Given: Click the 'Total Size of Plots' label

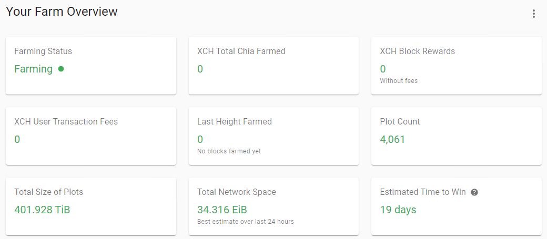Looking at the screenshot, I should (x=48, y=192).
